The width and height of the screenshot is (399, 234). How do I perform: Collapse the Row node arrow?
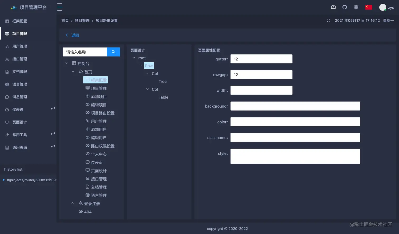pyautogui.click(x=141, y=66)
